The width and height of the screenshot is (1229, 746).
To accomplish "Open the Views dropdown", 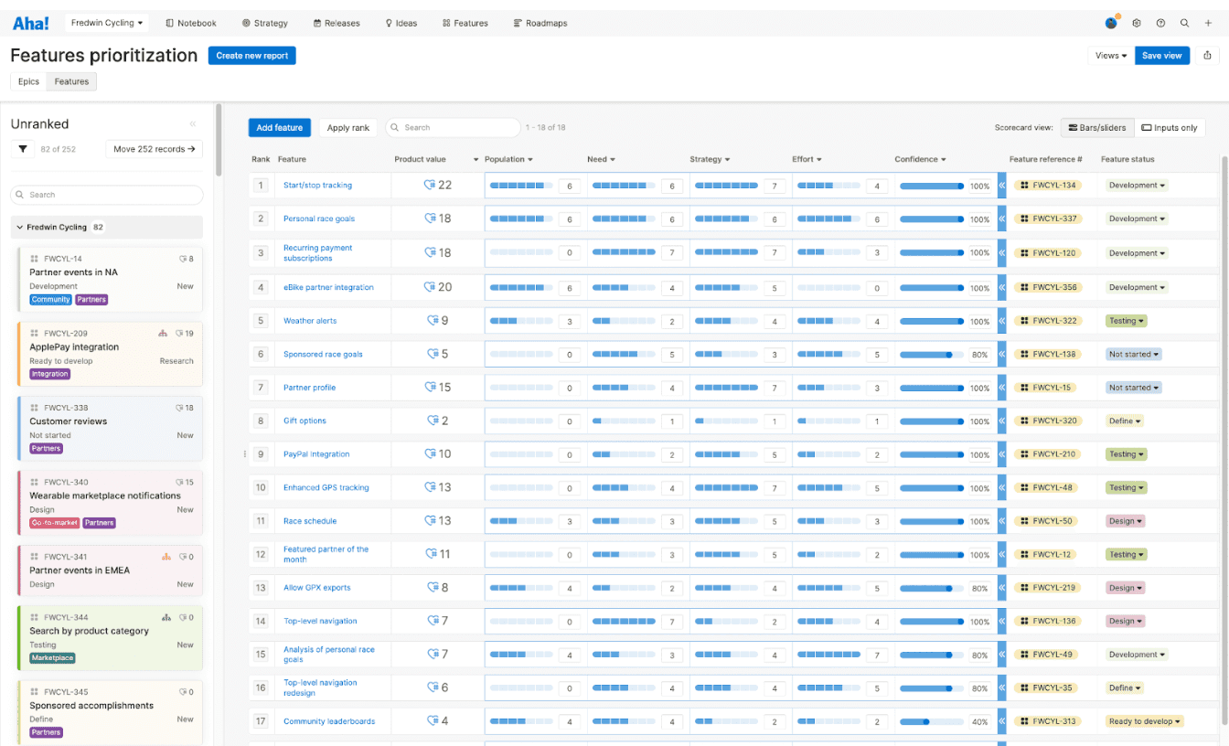I will coord(1109,55).
